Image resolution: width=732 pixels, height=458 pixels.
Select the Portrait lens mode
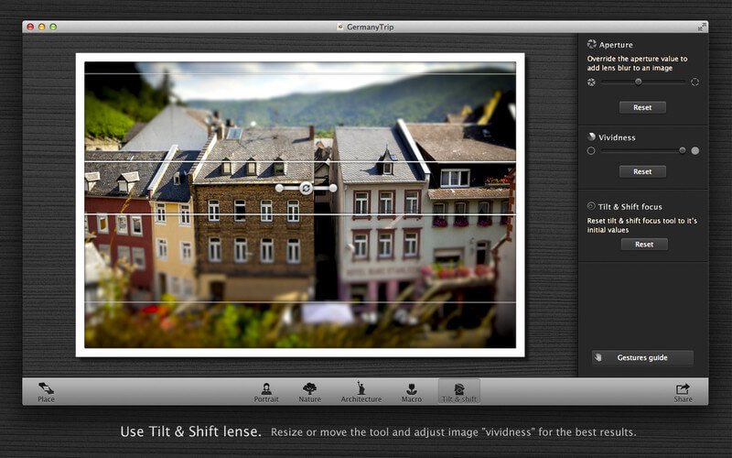point(266,391)
